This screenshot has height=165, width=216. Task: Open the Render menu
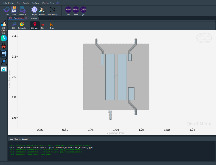click(26, 3)
